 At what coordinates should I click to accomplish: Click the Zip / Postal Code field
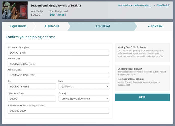pyautogui.click(x=32, y=99)
